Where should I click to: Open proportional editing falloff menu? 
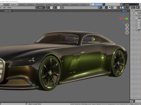pos(62,8)
